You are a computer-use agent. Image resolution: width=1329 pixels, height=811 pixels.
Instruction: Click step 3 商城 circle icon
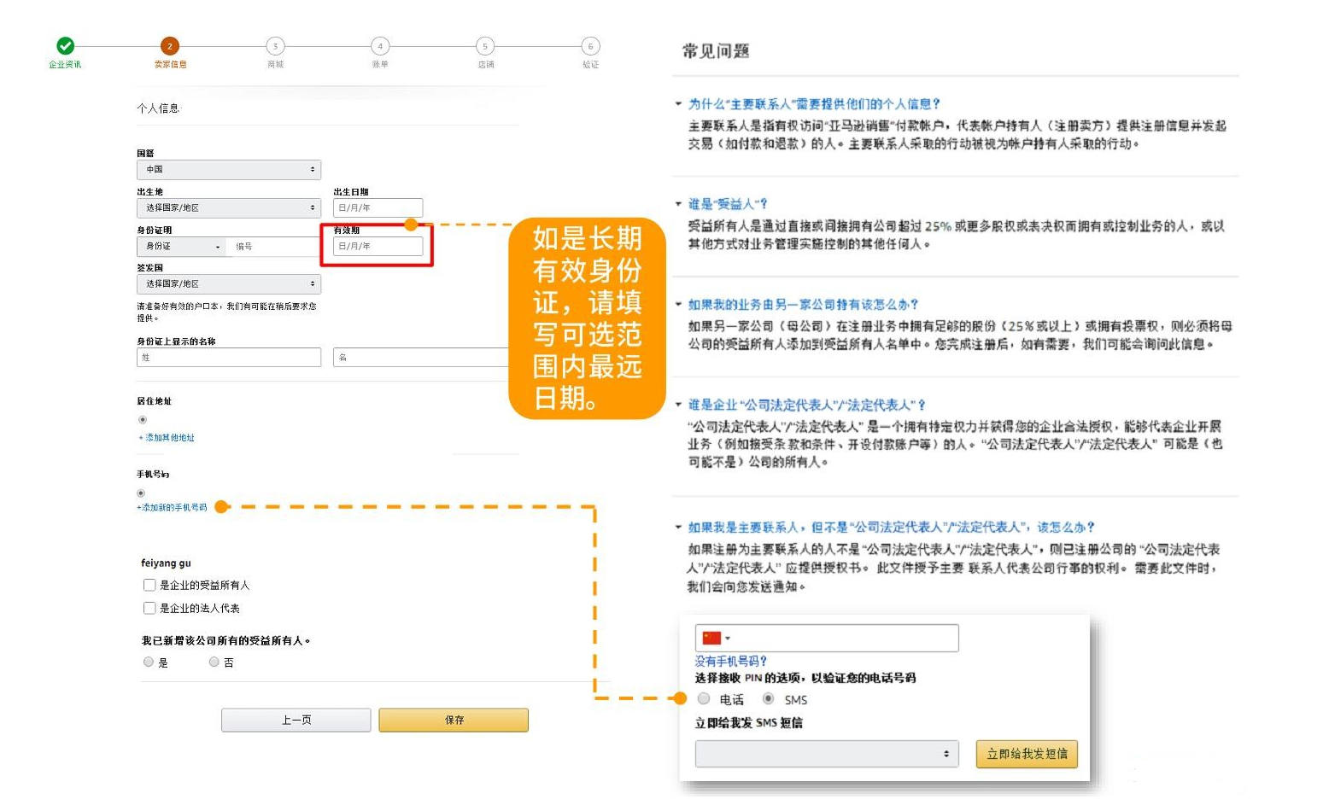click(x=275, y=46)
